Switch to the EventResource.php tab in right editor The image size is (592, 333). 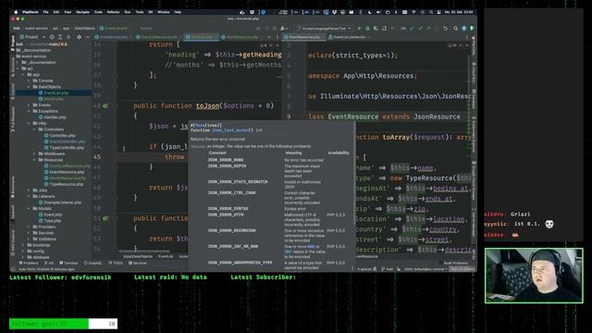(304, 37)
